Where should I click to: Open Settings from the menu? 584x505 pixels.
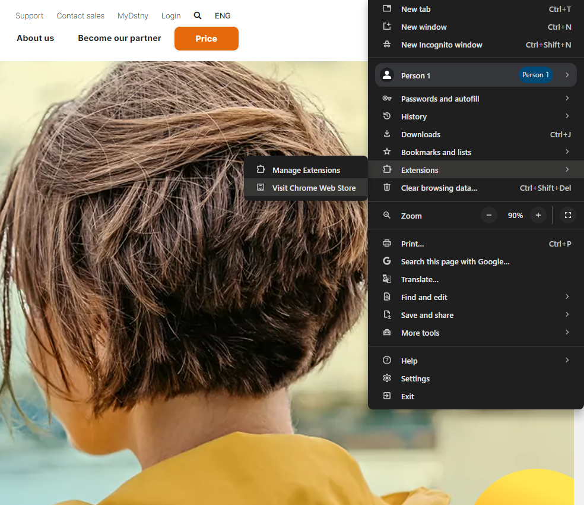pos(476,378)
